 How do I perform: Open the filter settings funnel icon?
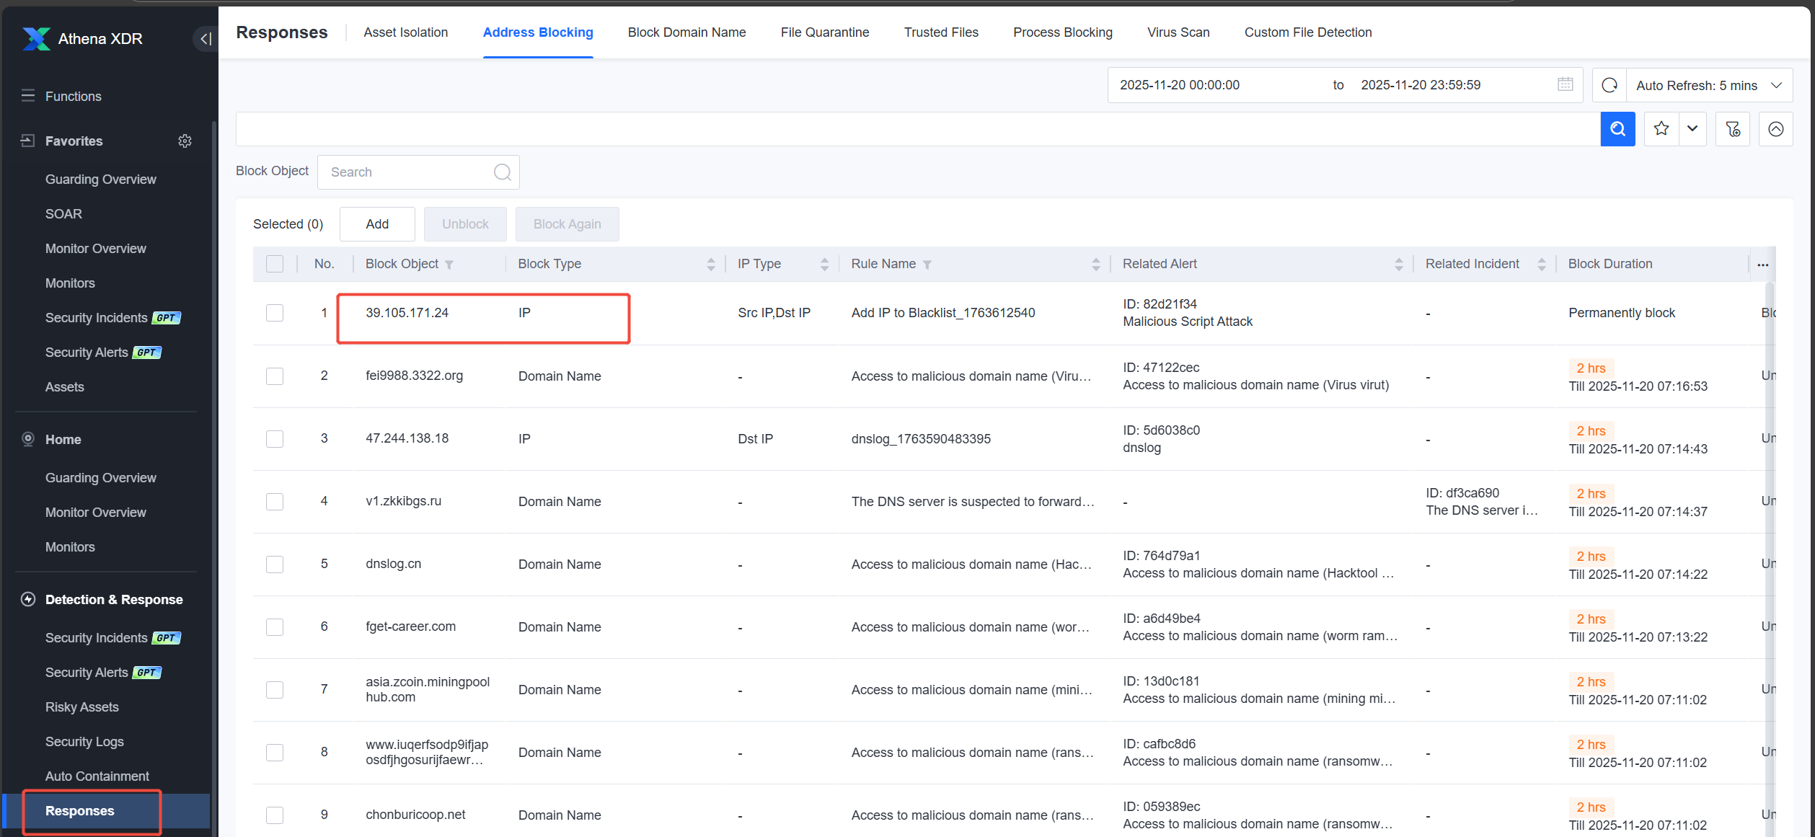[1733, 129]
